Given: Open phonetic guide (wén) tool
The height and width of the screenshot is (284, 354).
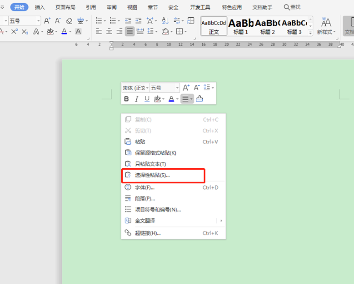Looking at the screenshot, I should pos(80,21).
